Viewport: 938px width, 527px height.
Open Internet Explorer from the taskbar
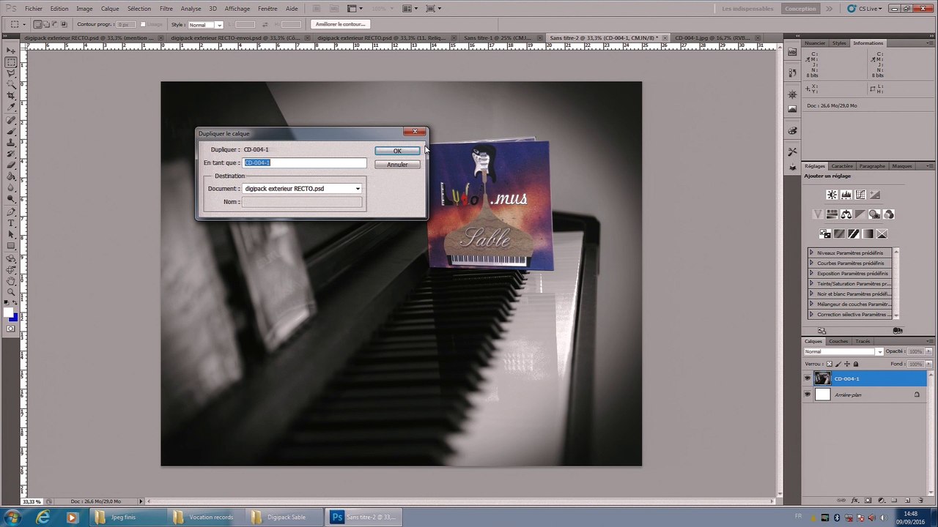[x=43, y=517]
